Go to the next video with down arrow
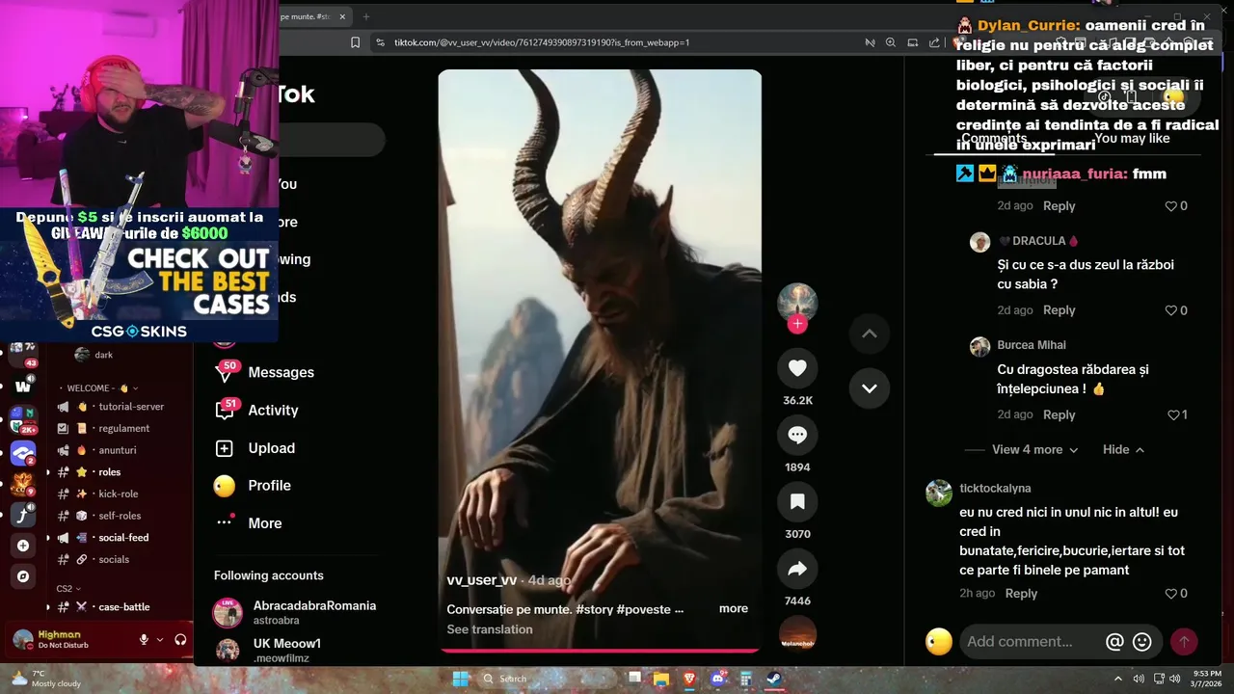Screen dimensions: 1234x694 (x=869, y=388)
